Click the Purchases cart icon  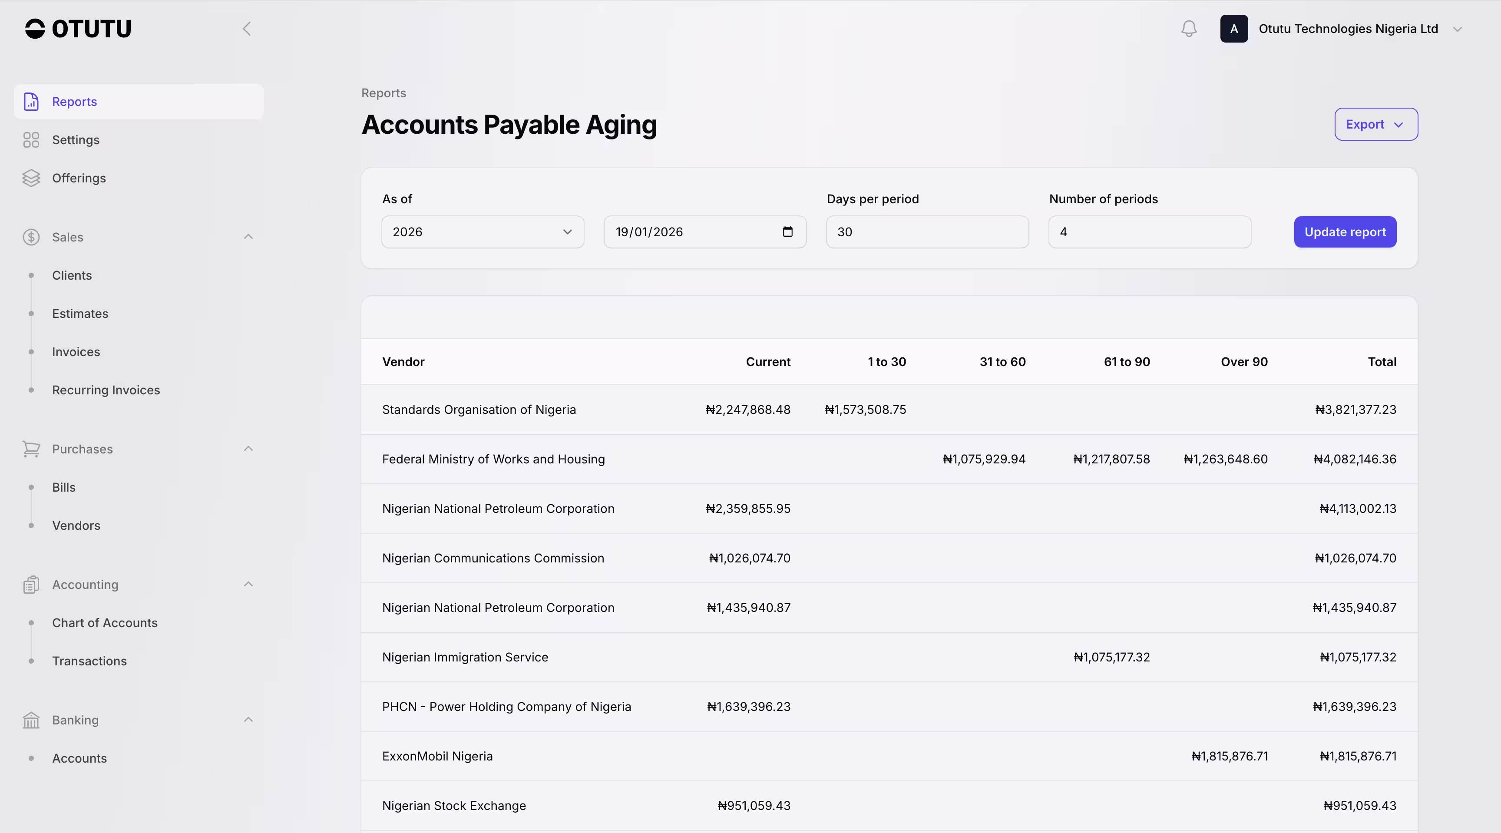31,449
